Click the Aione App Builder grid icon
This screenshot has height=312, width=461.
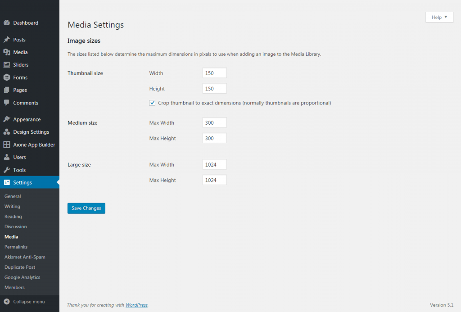pyautogui.click(x=6, y=145)
